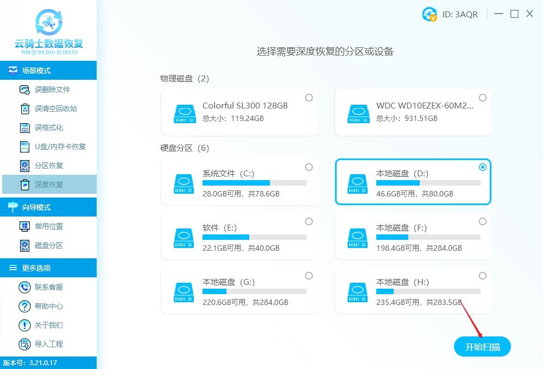Choose the 系统文件 (C:) partition radio button
543x369 pixels.
click(x=309, y=167)
